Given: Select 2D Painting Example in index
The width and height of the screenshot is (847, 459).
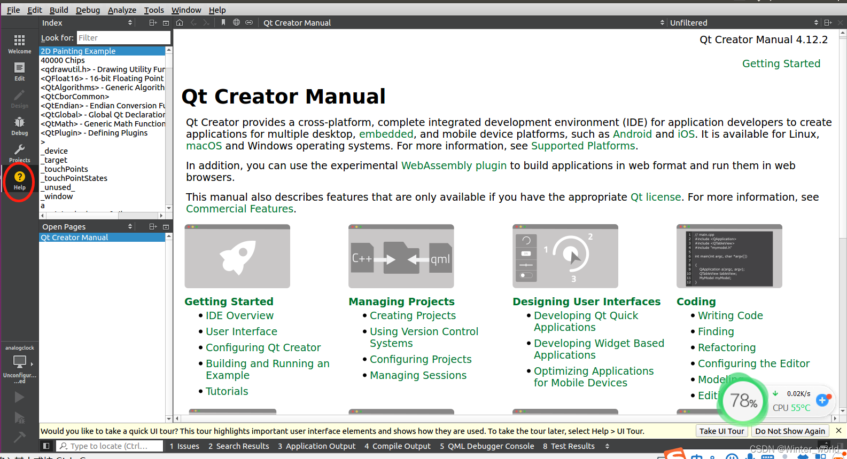Looking at the screenshot, I should tap(103, 51).
